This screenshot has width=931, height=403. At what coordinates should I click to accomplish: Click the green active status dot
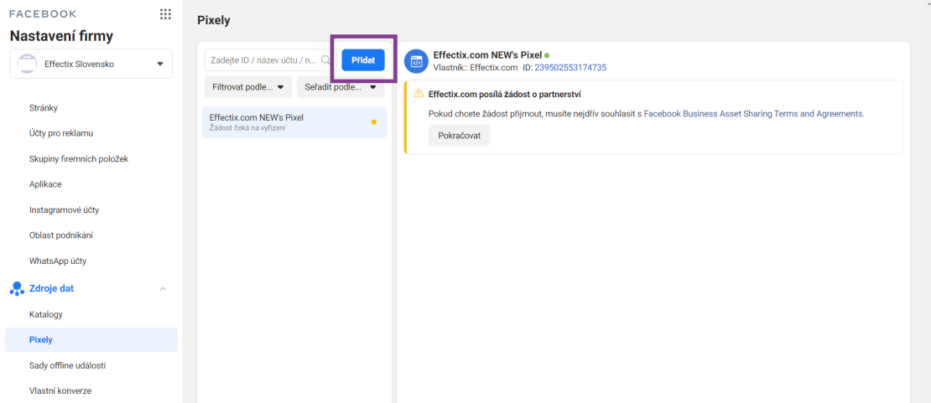click(x=547, y=55)
